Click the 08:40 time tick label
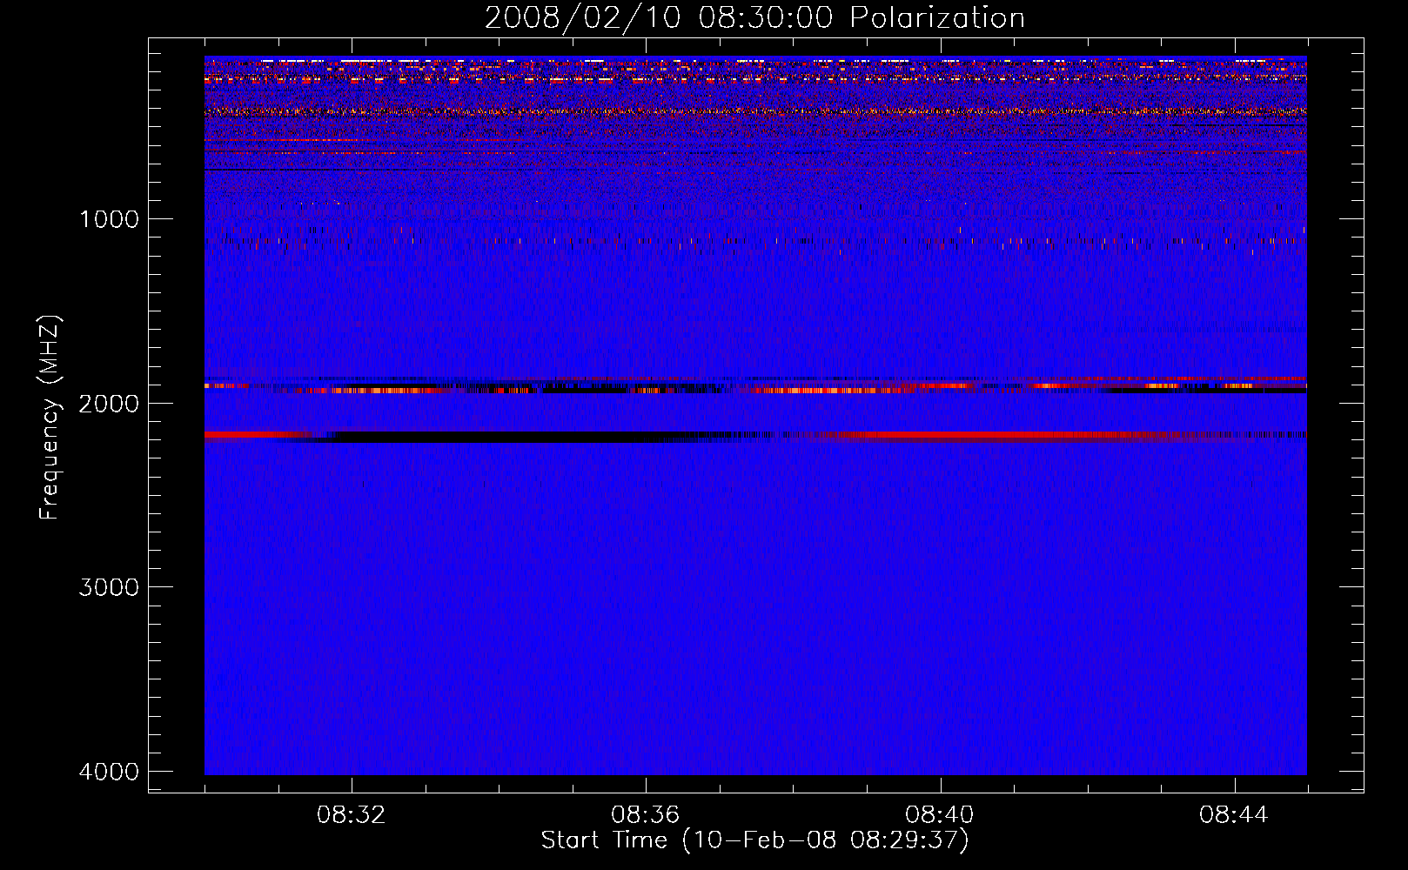Image resolution: width=1408 pixels, height=870 pixels. 940,815
